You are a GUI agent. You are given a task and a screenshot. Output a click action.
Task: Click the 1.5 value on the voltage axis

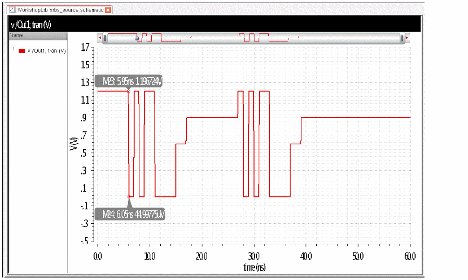pos(85,65)
